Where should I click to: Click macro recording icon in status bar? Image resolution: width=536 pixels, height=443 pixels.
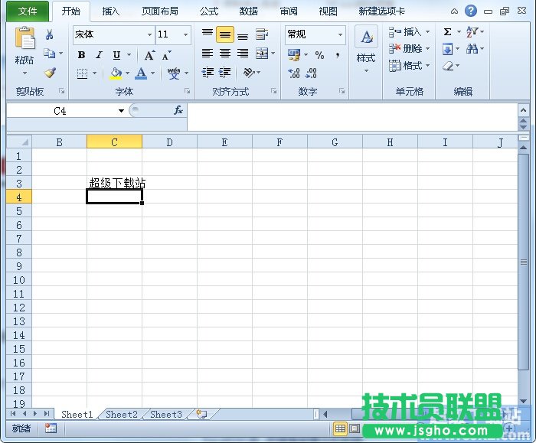51,428
